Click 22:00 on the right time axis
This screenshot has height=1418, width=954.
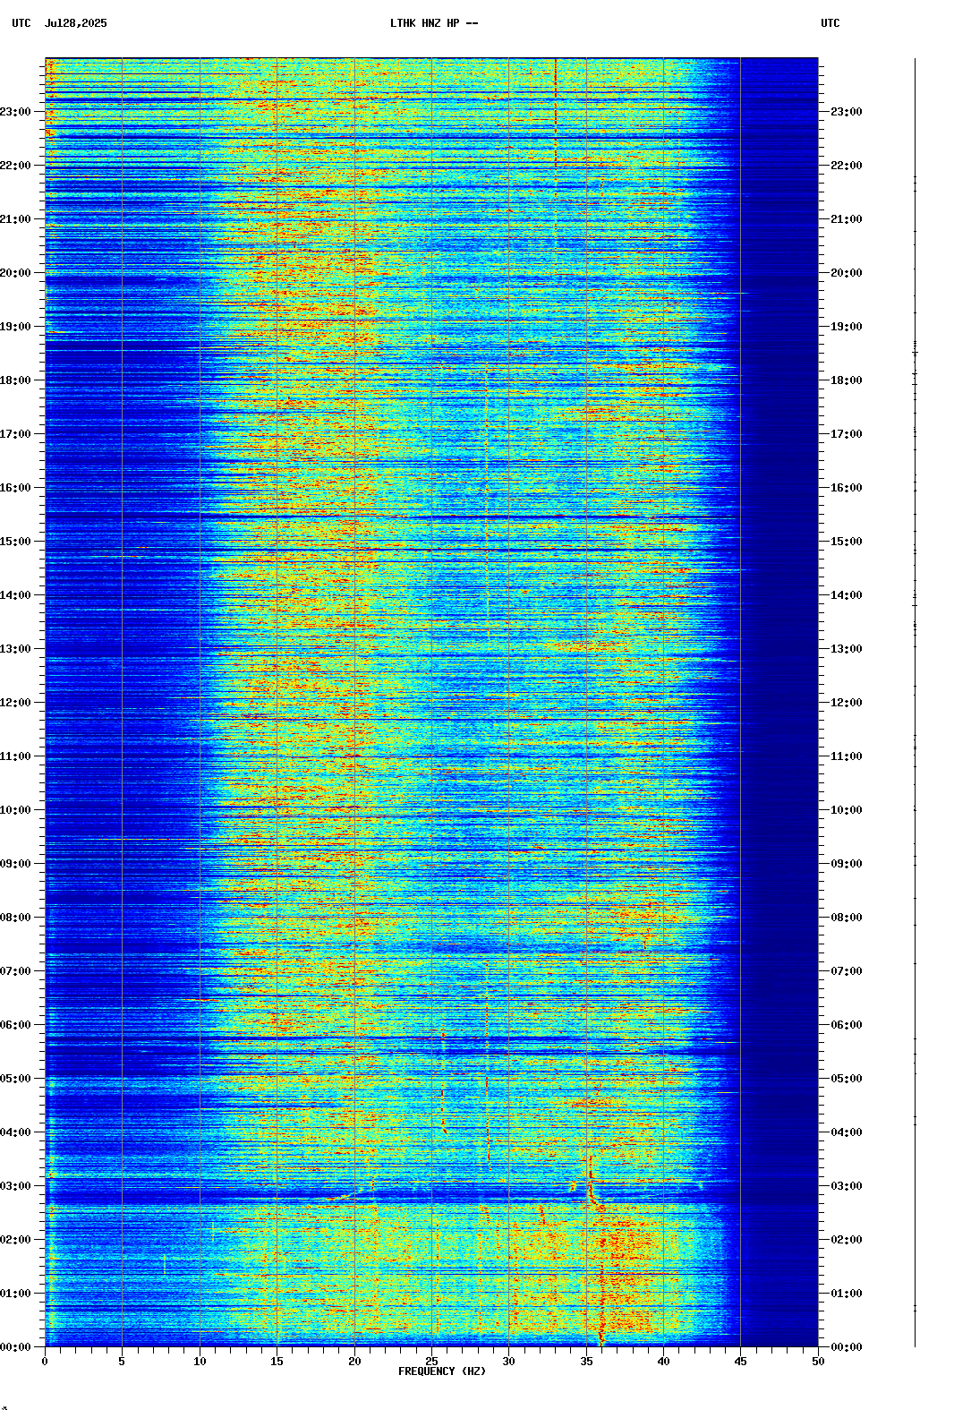pos(847,166)
